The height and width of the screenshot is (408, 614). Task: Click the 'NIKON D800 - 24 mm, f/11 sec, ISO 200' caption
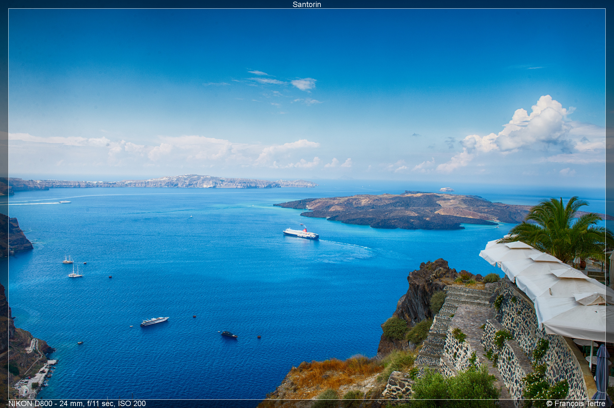click(77, 404)
